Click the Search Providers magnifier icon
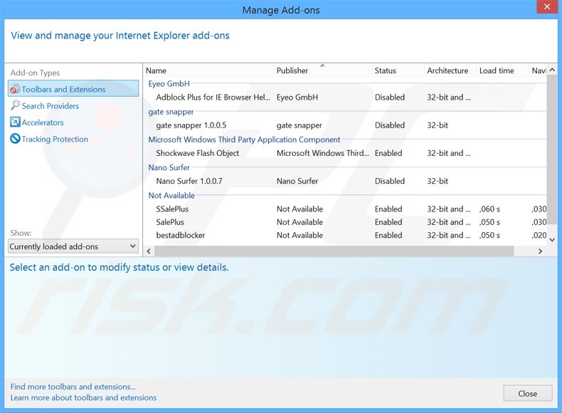Image resolution: width=562 pixels, height=413 pixels. coord(15,105)
